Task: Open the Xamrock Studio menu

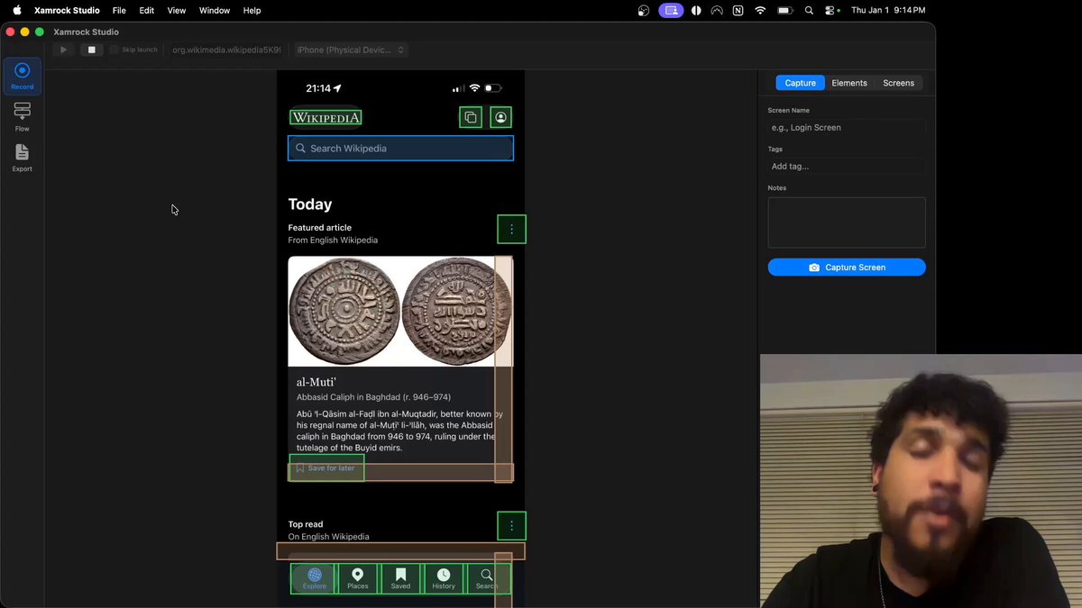Action: pyautogui.click(x=67, y=10)
